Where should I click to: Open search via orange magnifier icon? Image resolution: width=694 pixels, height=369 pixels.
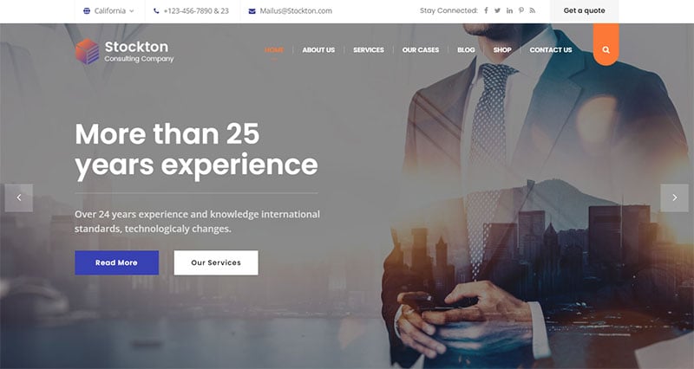point(606,49)
